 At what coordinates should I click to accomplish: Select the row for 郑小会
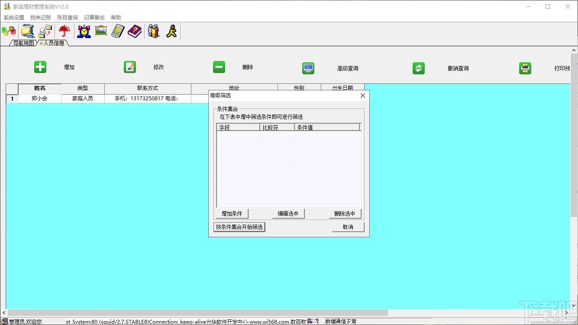tap(39, 98)
